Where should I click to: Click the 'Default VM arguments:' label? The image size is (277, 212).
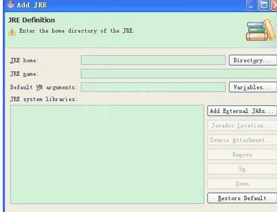[x=44, y=87]
